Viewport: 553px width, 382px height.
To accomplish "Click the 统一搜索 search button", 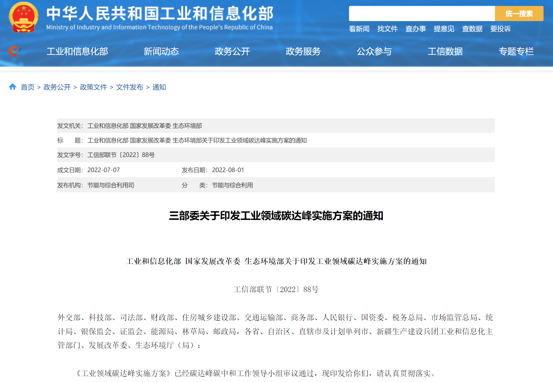I will tap(519, 14).
